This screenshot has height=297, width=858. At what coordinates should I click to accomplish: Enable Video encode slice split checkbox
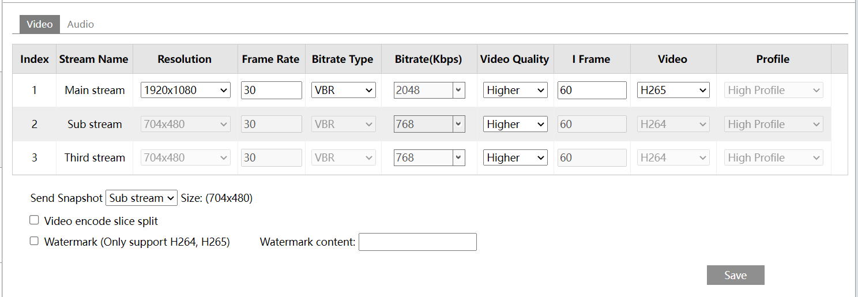click(34, 220)
